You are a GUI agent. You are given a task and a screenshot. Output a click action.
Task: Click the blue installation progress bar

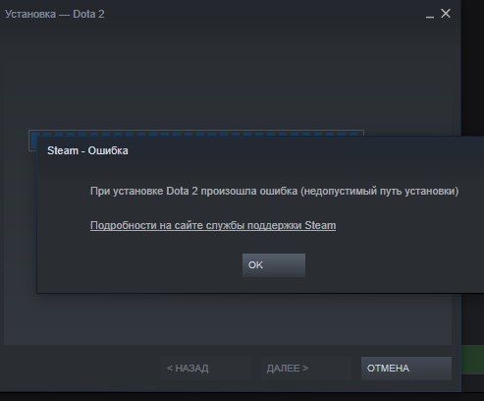point(196,134)
